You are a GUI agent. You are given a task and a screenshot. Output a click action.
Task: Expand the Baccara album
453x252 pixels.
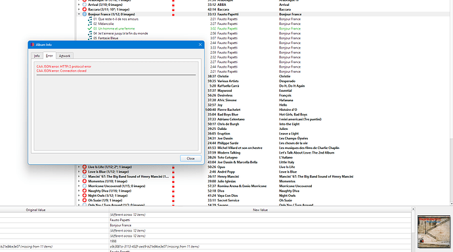[x=79, y=10]
